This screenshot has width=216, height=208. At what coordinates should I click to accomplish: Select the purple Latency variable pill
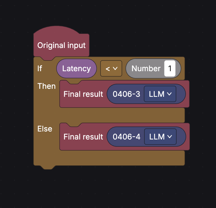(x=76, y=69)
